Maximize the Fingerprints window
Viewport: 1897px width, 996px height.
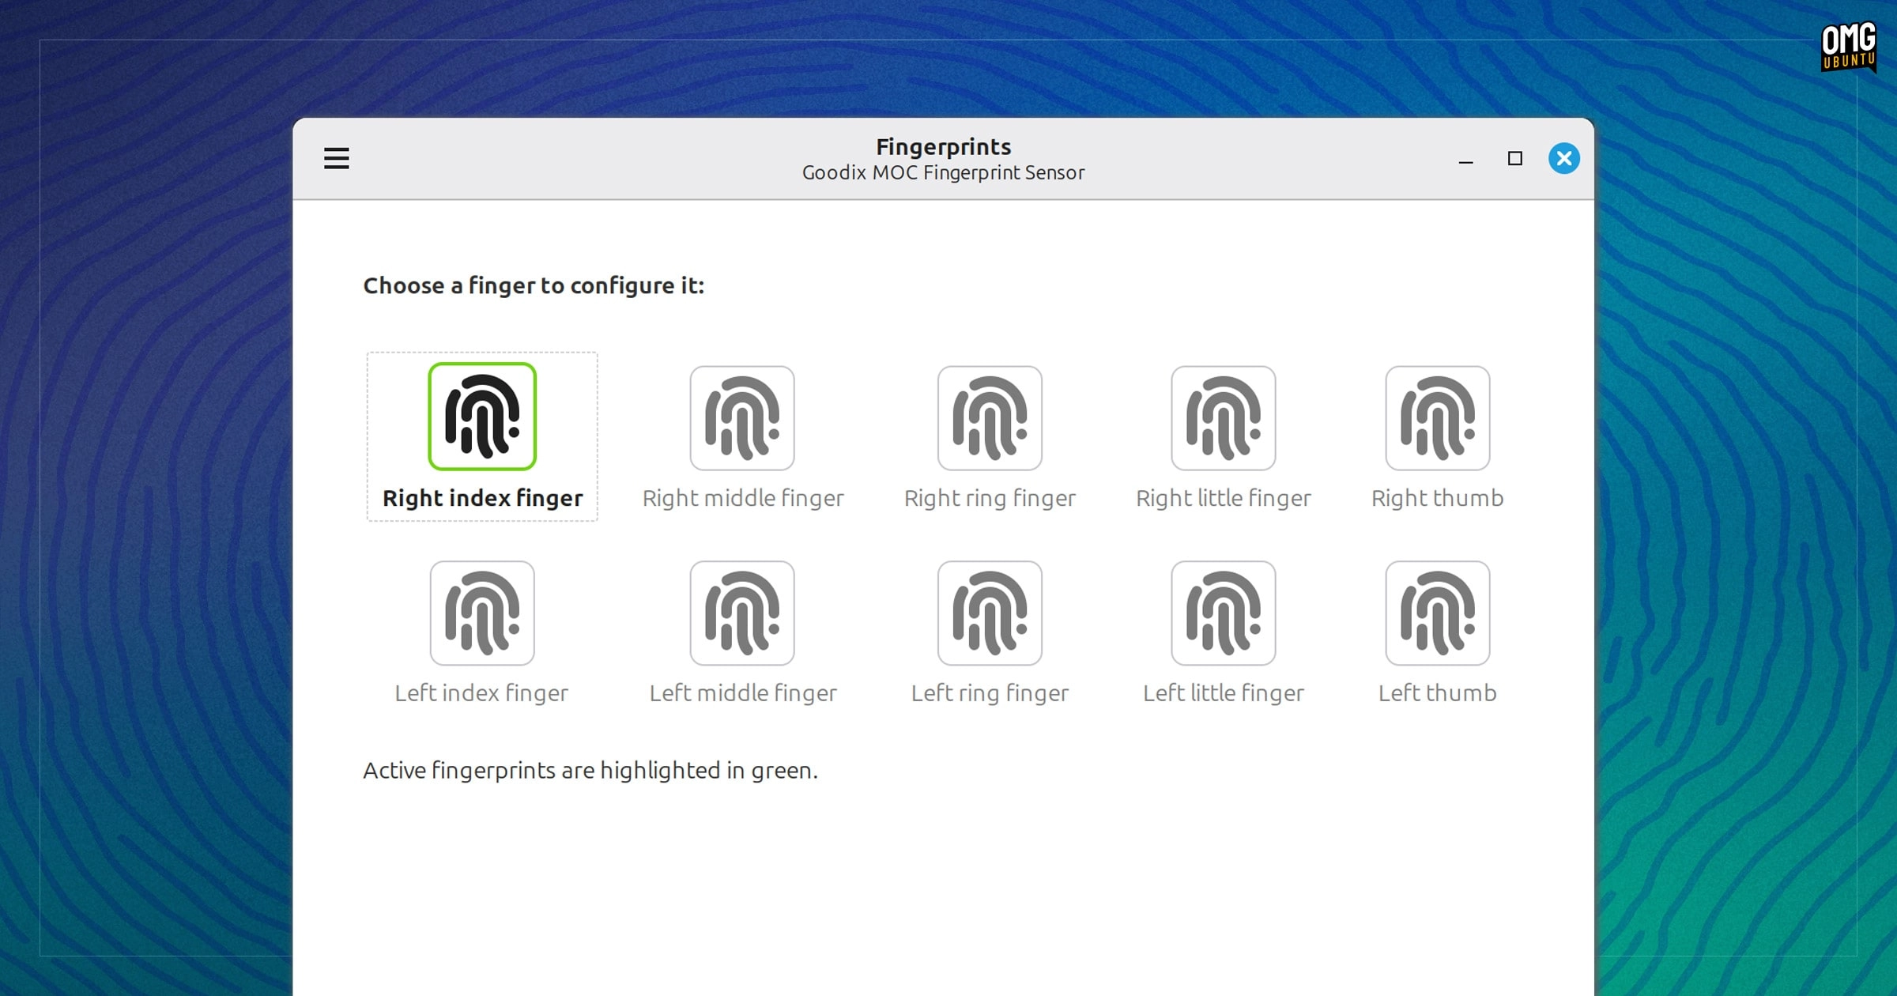1514,158
